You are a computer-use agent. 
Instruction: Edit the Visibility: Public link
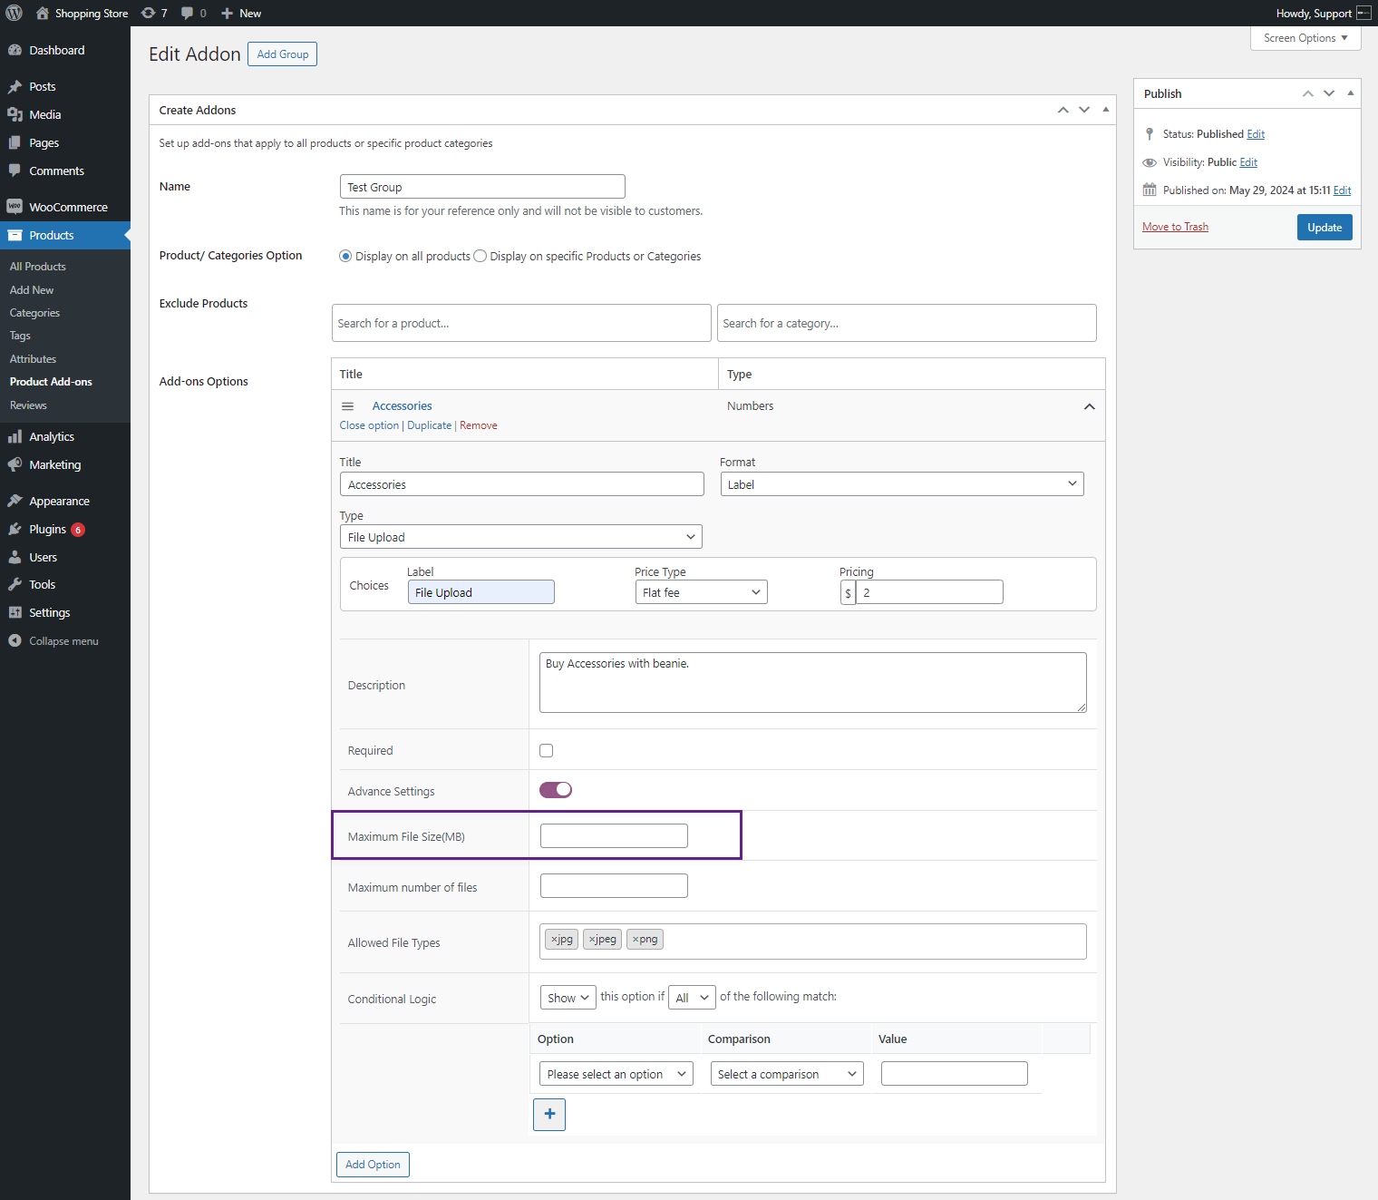[1248, 162]
